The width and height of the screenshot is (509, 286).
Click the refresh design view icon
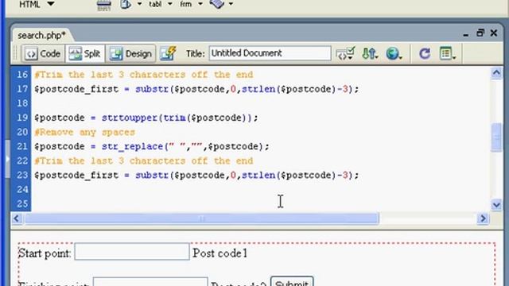(425, 53)
